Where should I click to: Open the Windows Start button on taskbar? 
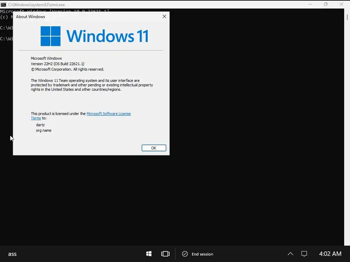pos(149,254)
